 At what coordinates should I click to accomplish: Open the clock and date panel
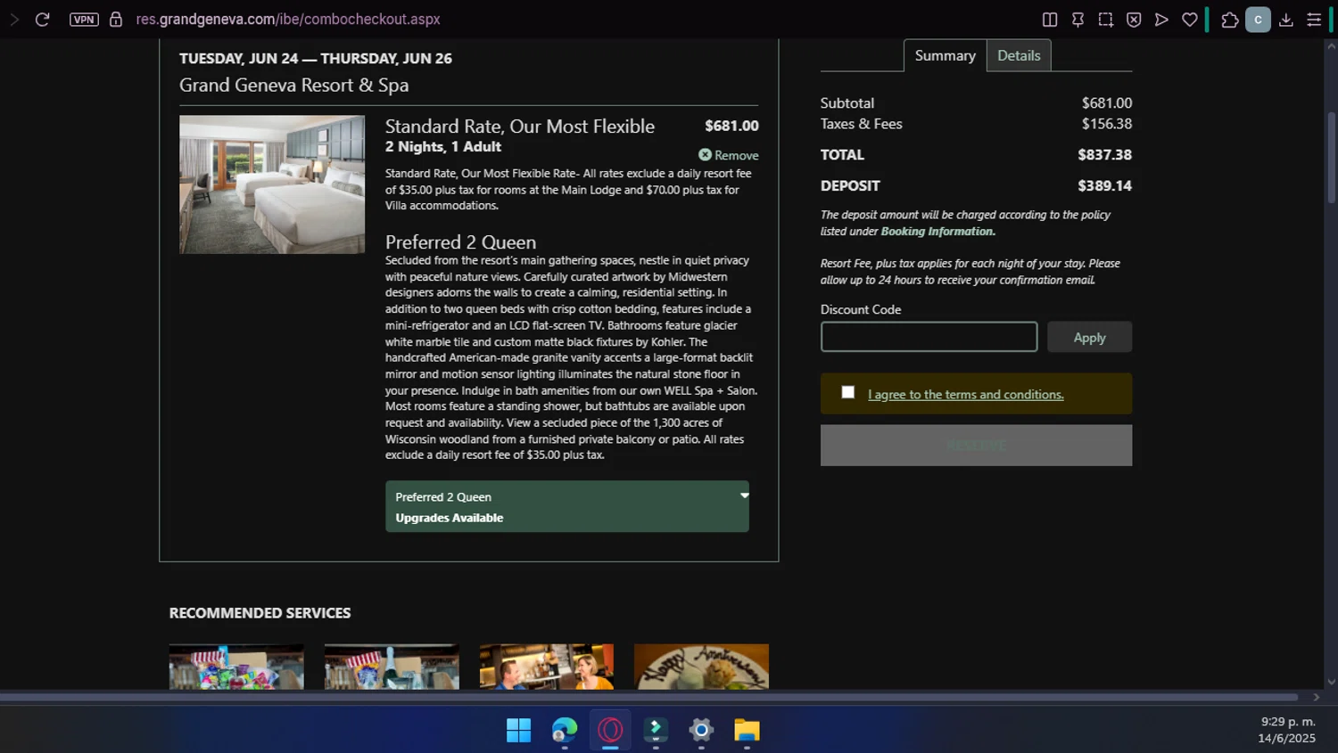tap(1287, 730)
